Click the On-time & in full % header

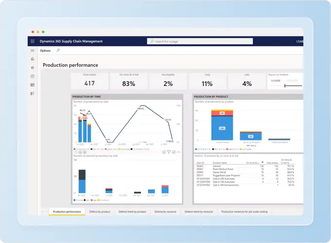[x=286, y=161]
